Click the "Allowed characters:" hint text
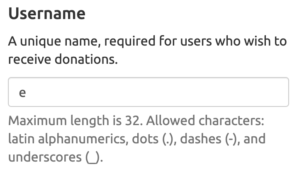The height and width of the screenshot is (174, 297). 205,121
